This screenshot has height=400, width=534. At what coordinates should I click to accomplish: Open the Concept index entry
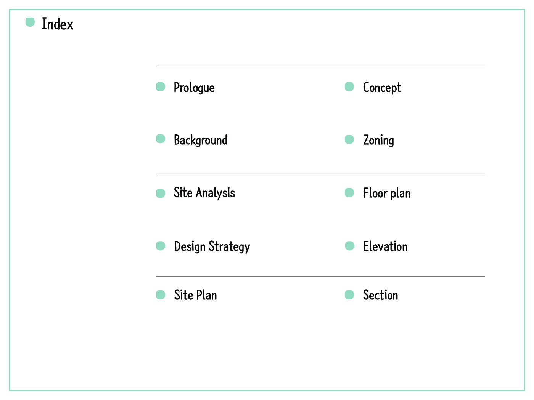point(382,88)
